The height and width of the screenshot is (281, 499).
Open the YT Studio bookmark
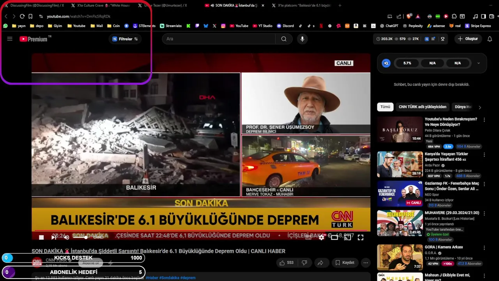coord(262,26)
